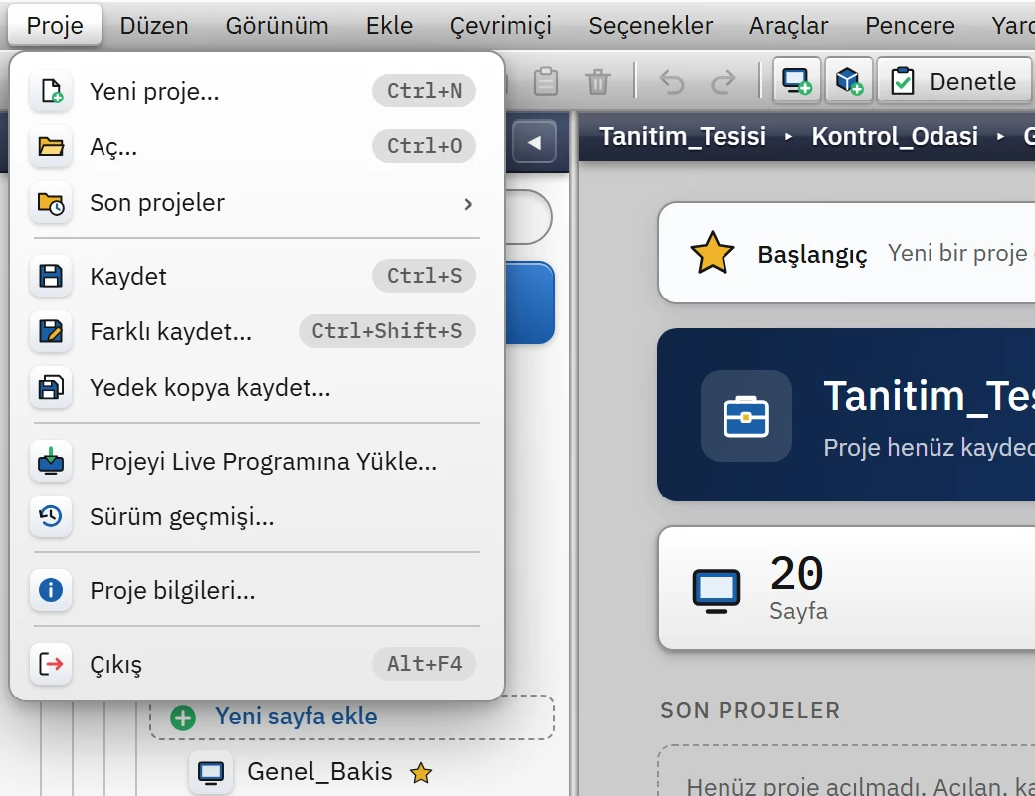Screen dimensions: 1035x796
Task: Click the Ctrl+Shift+S shortcut badge
Action: pos(387,331)
